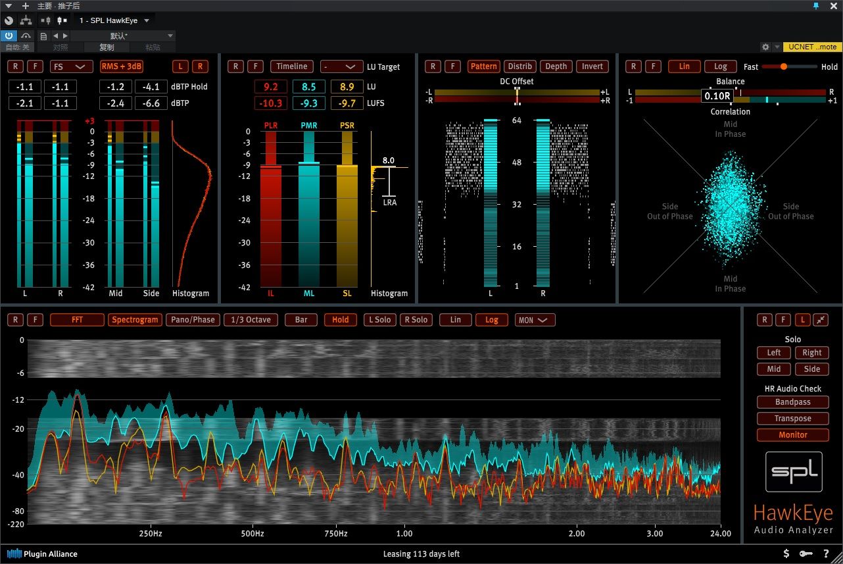Open dropdown arrow next to the gear
This screenshot has width=843, height=564.
(x=777, y=47)
